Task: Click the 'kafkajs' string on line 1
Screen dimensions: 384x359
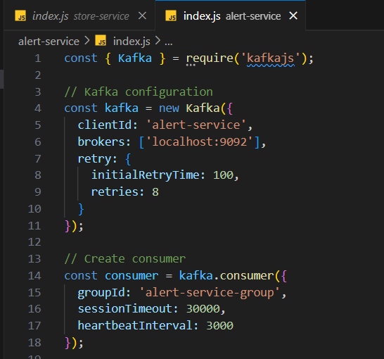Action: tap(271, 58)
